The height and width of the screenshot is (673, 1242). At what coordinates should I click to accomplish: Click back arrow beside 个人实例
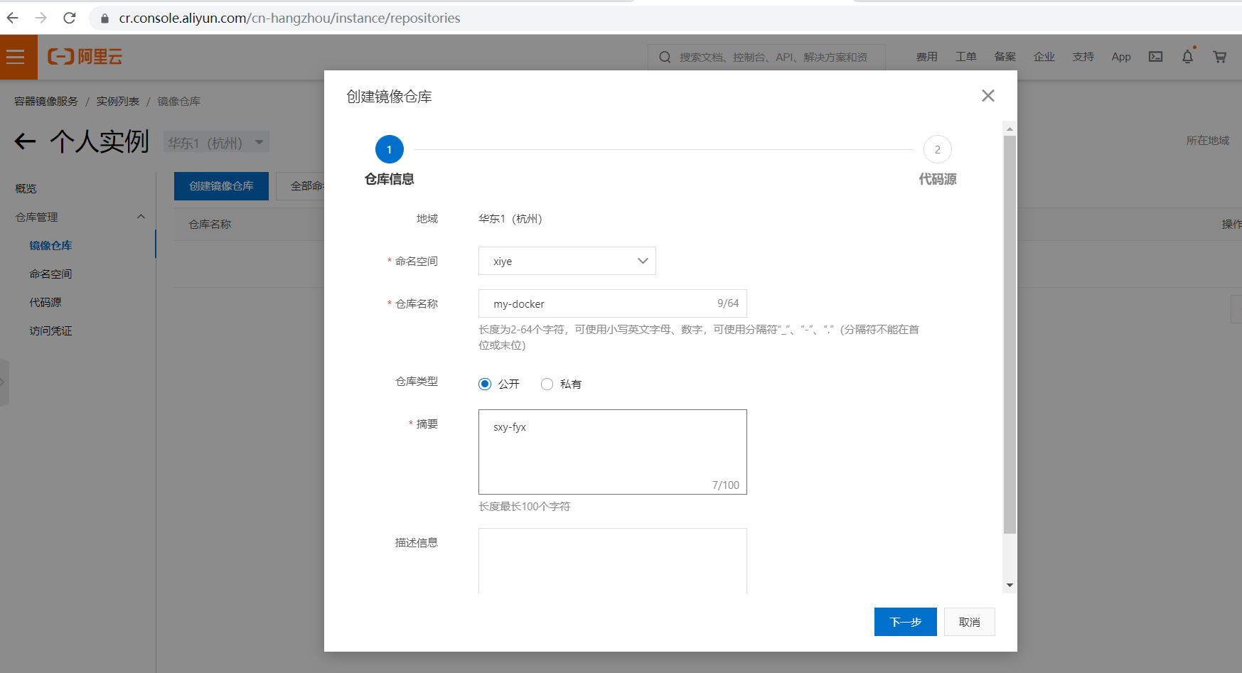pyautogui.click(x=25, y=141)
